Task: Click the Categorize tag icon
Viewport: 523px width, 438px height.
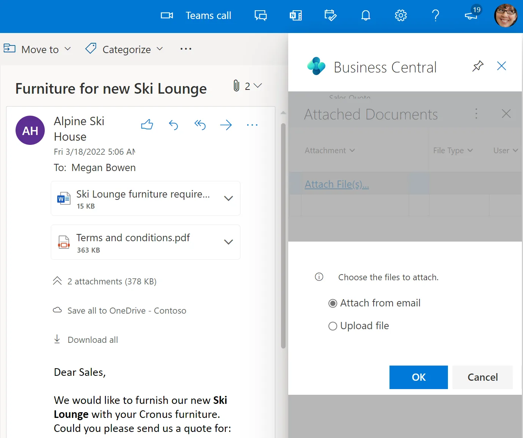Action: pyautogui.click(x=91, y=49)
